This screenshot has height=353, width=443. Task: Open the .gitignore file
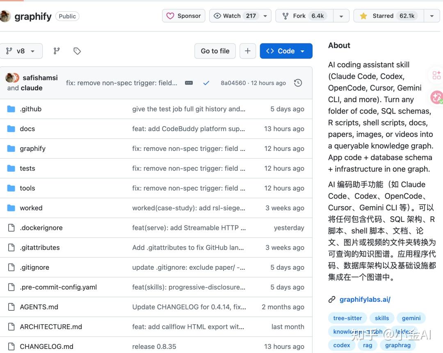click(x=34, y=267)
